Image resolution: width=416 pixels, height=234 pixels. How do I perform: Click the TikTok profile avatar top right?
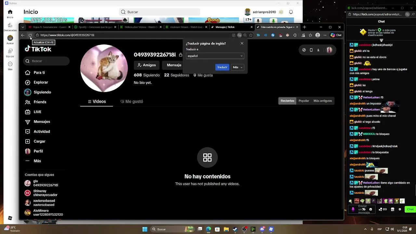coord(329,50)
